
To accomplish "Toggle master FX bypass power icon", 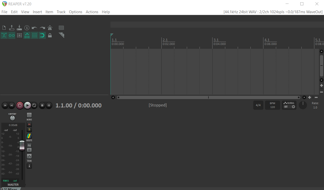I will (29, 150).
